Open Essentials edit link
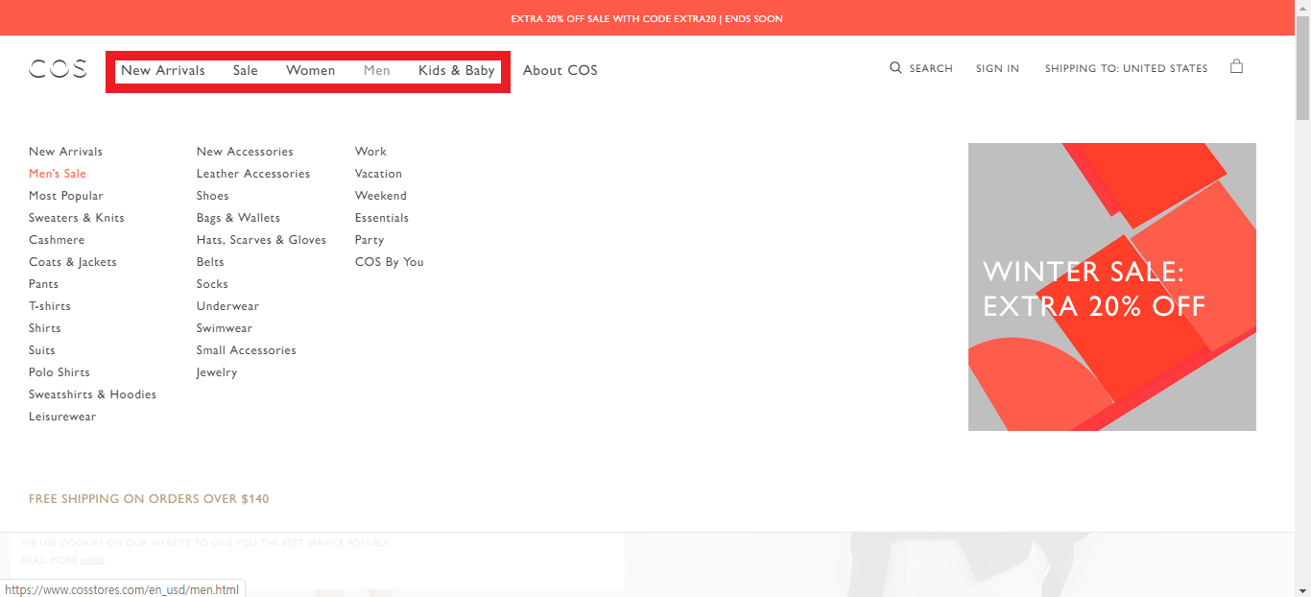1311x597 pixels. tap(382, 218)
